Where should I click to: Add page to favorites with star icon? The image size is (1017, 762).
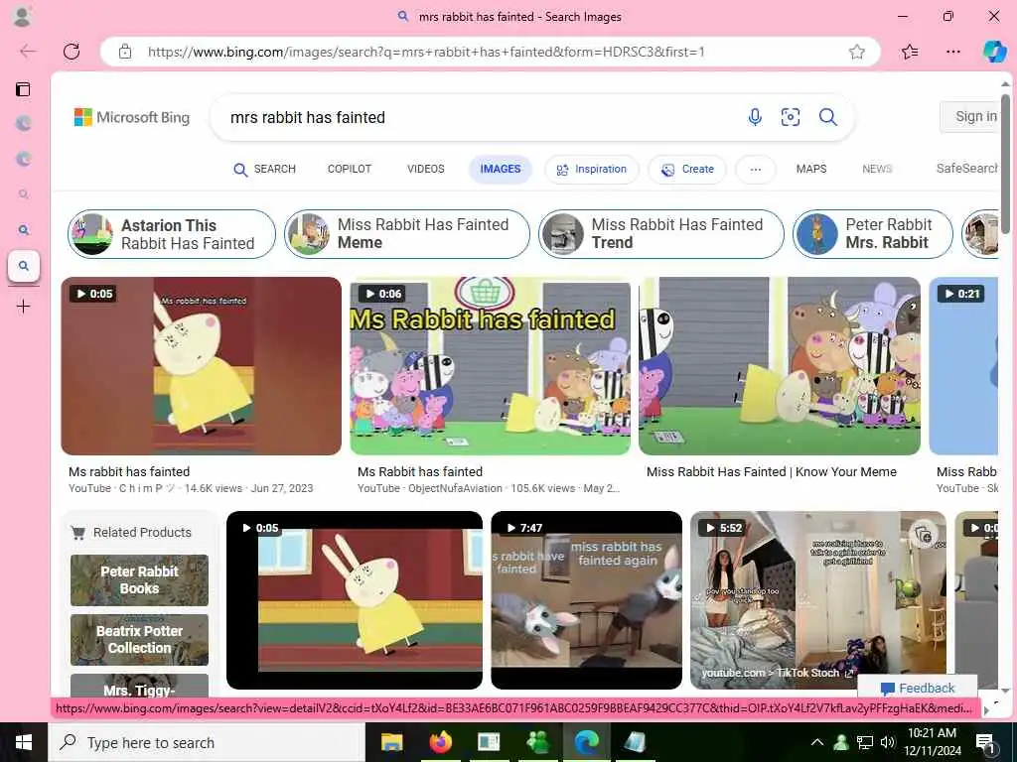[x=857, y=52]
